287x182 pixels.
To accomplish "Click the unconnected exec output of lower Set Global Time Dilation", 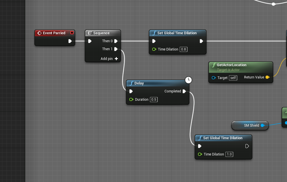I will point(247,146).
